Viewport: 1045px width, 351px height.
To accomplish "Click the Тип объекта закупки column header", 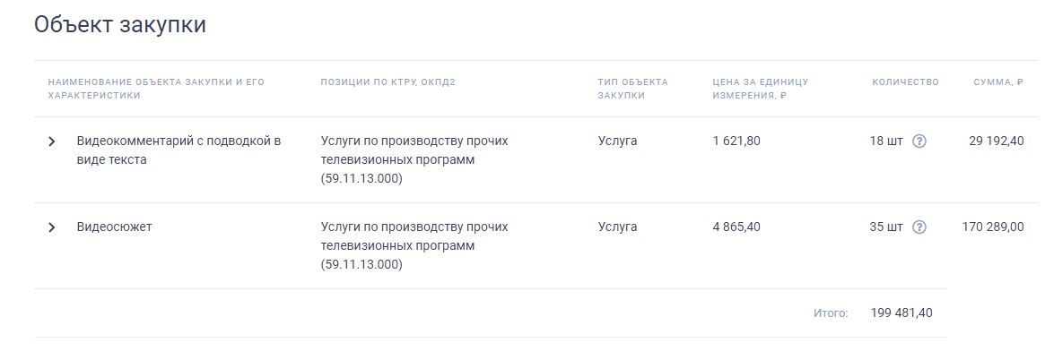I will tap(632, 89).
